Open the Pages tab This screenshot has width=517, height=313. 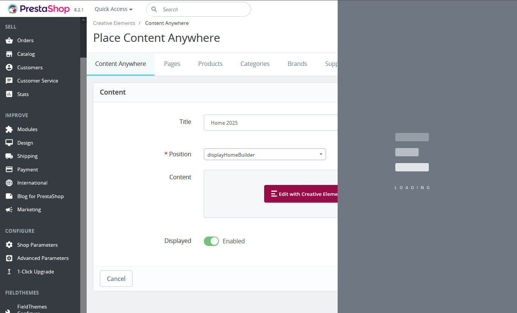tap(172, 64)
